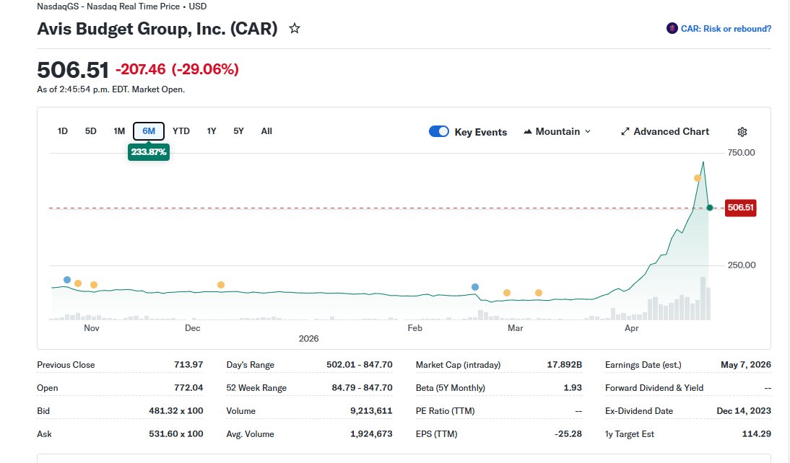Viewport: 790px width, 463px height.
Task: Click the Ask value 531.60 x 100
Action: click(x=175, y=434)
